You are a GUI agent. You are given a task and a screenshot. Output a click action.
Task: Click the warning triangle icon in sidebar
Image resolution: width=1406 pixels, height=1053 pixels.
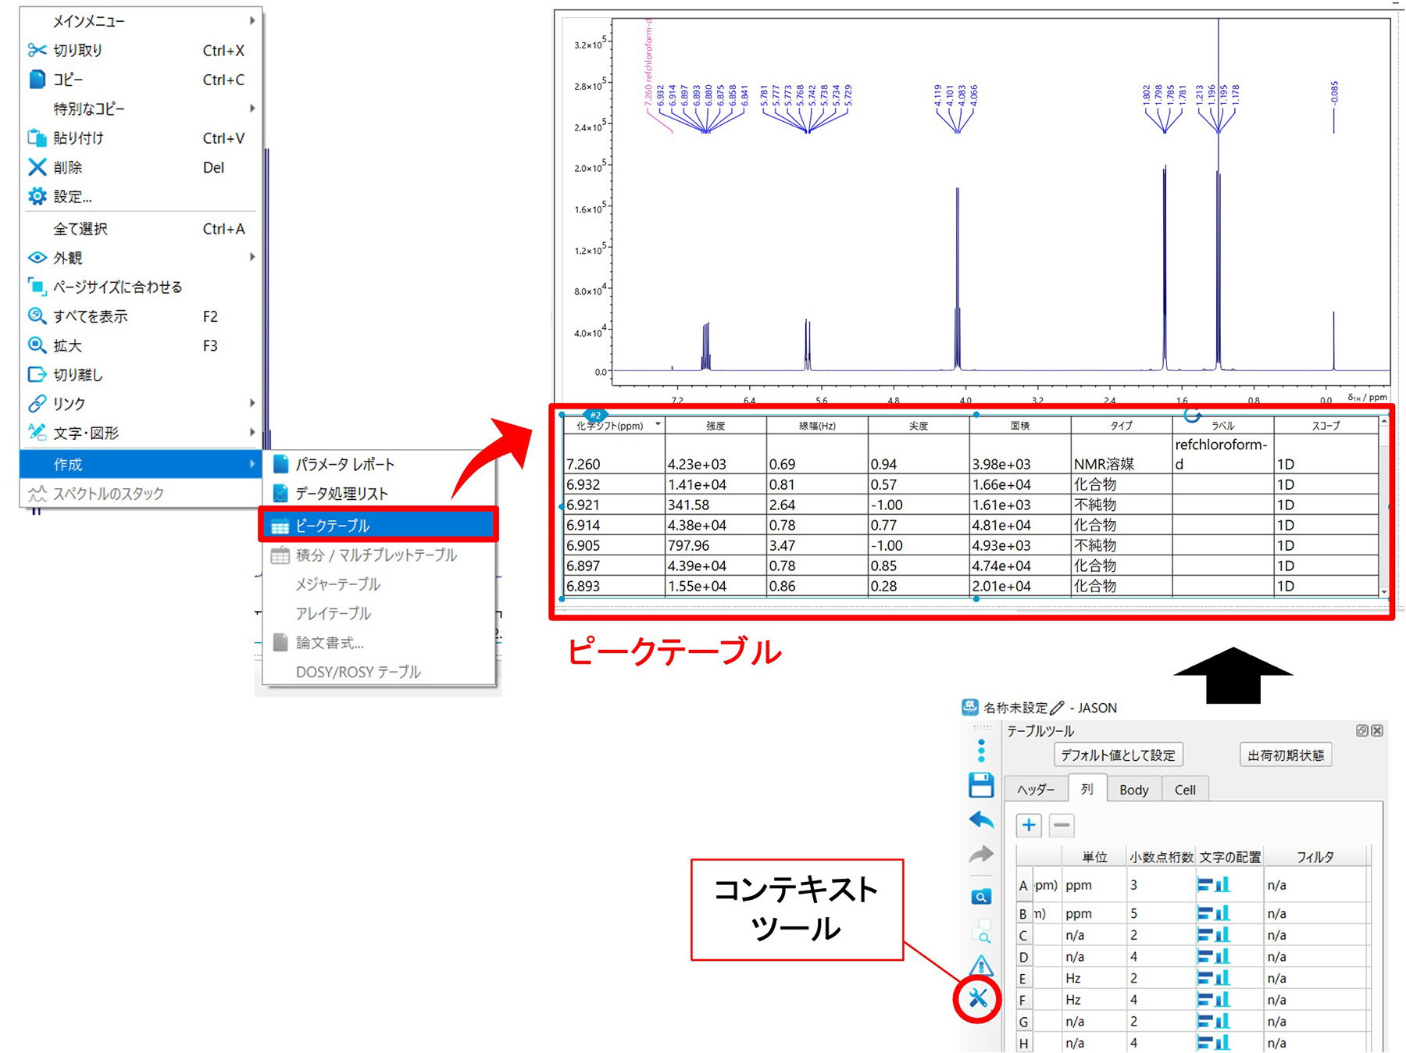980,966
